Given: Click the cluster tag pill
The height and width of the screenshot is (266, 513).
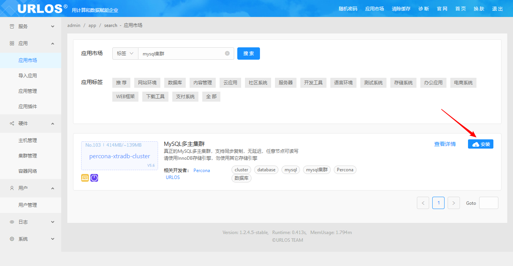Looking at the screenshot, I should (x=242, y=170).
